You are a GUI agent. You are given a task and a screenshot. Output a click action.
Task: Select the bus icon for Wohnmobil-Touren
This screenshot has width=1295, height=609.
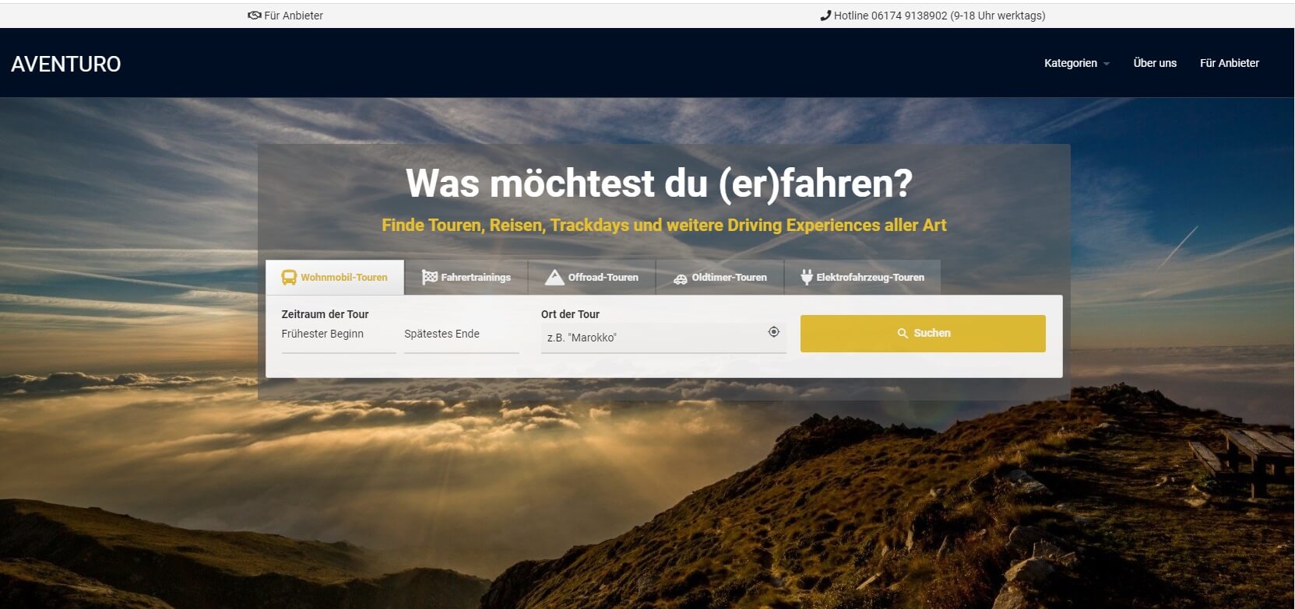pos(289,278)
